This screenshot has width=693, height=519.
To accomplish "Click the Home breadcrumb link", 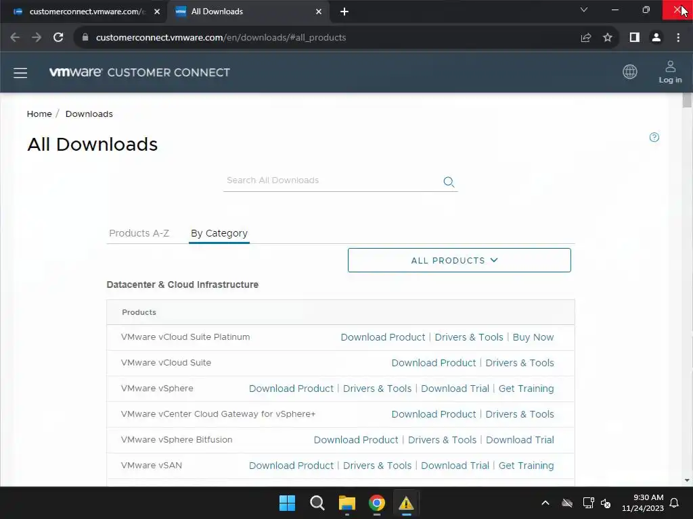I will point(39,114).
